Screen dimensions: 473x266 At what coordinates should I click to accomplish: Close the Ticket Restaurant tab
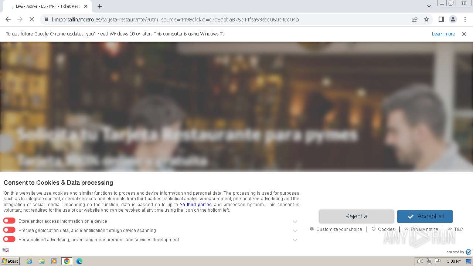click(x=86, y=6)
